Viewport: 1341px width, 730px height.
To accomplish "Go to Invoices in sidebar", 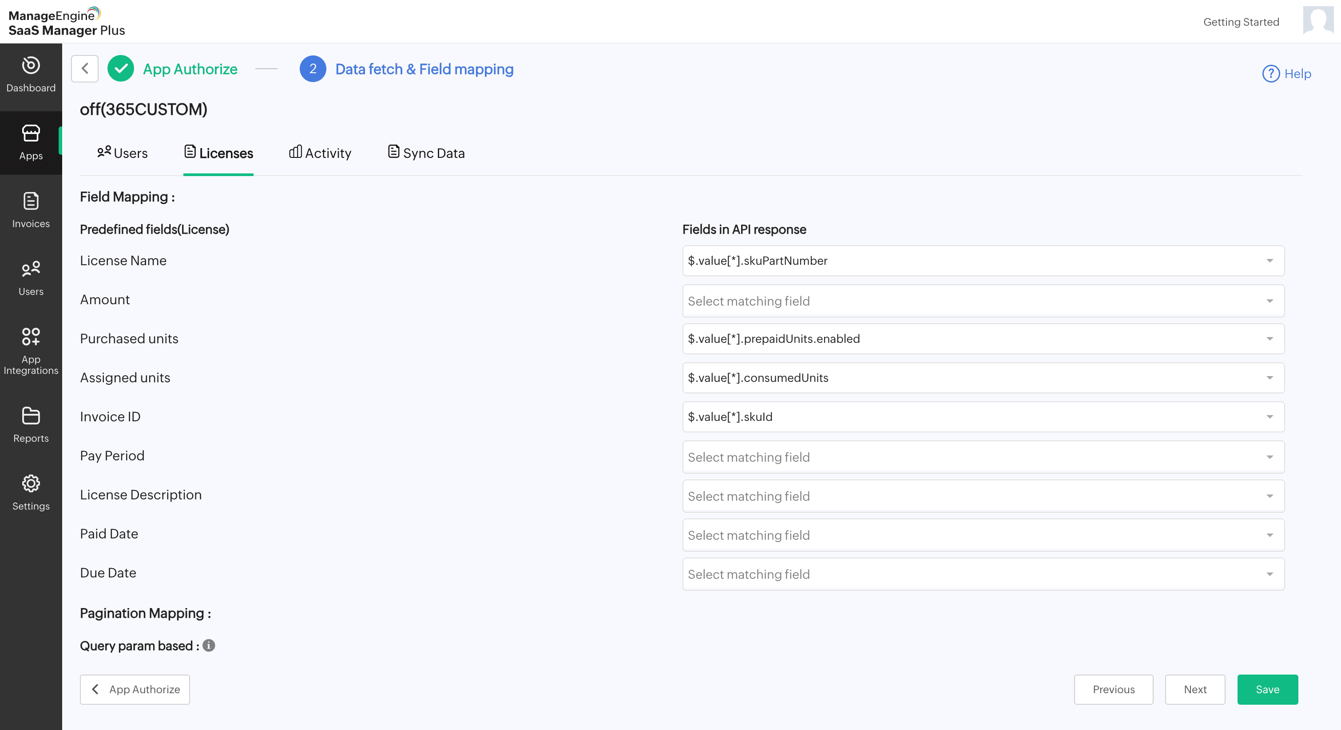I will point(31,210).
